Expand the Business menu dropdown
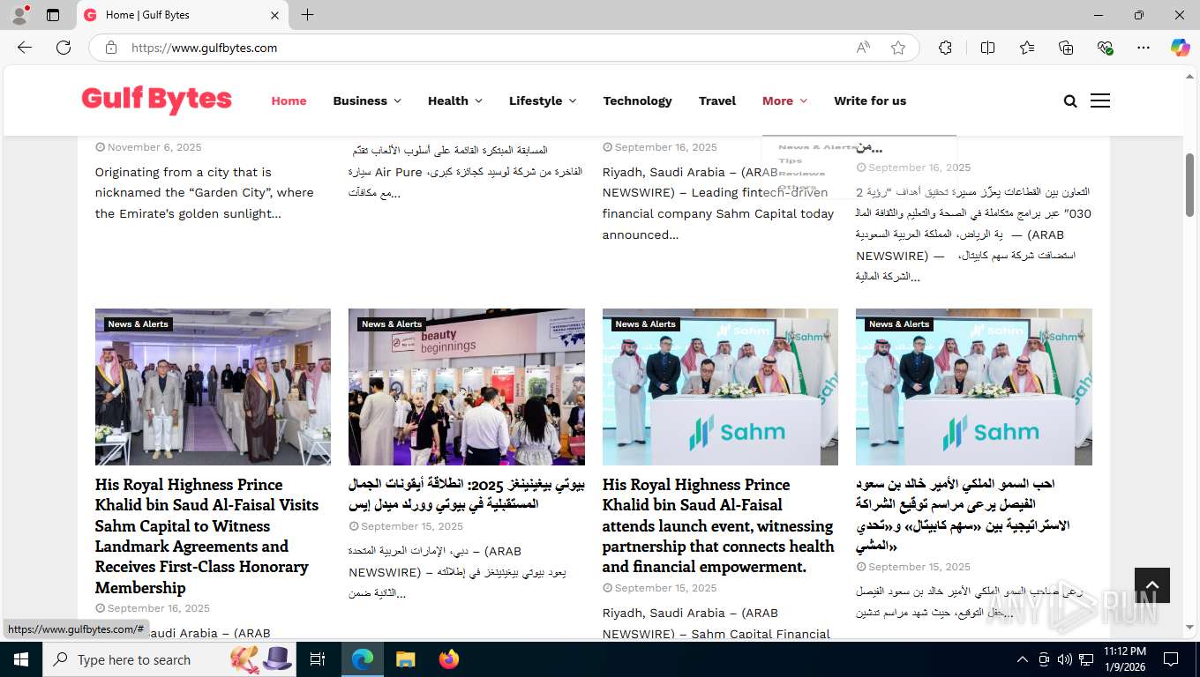Screen dimensions: 1200x677 (367, 100)
